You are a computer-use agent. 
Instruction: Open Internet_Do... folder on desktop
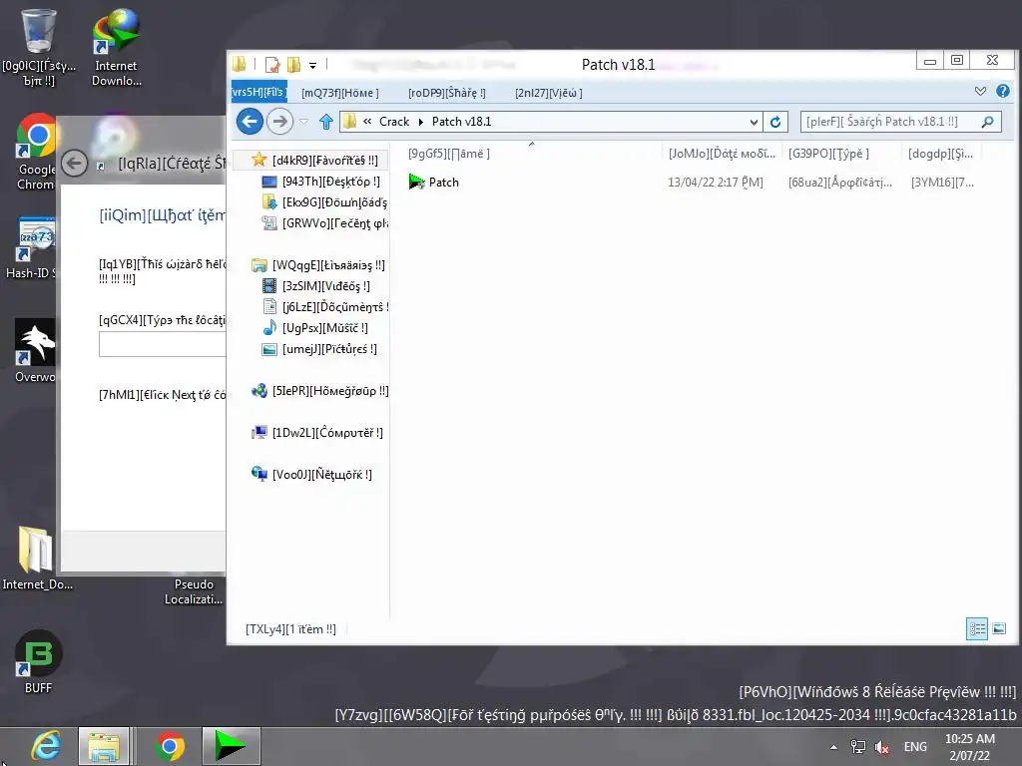(37, 559)
